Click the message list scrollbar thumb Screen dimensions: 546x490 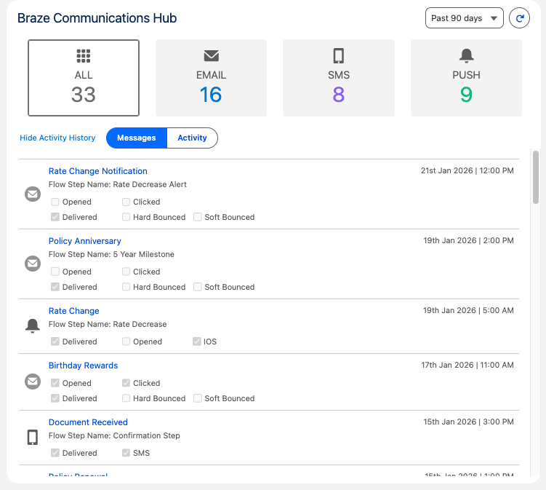click(x=536, y=177)
